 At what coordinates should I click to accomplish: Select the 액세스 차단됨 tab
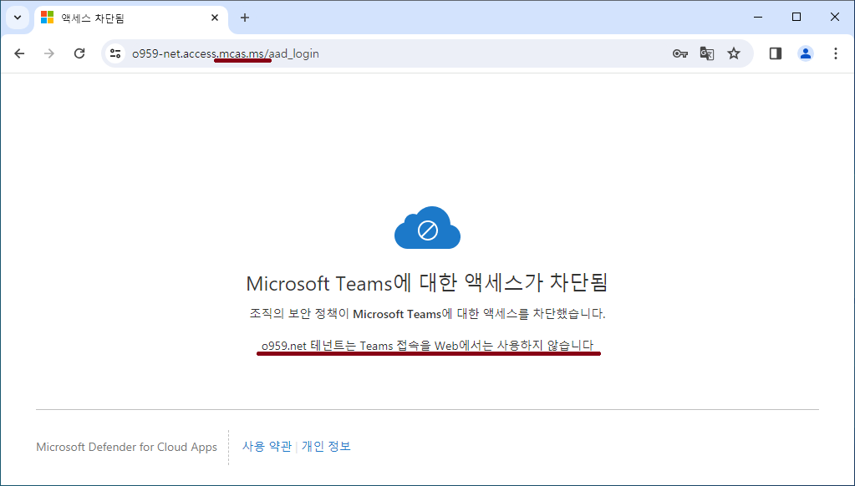[x=131, y=18]
